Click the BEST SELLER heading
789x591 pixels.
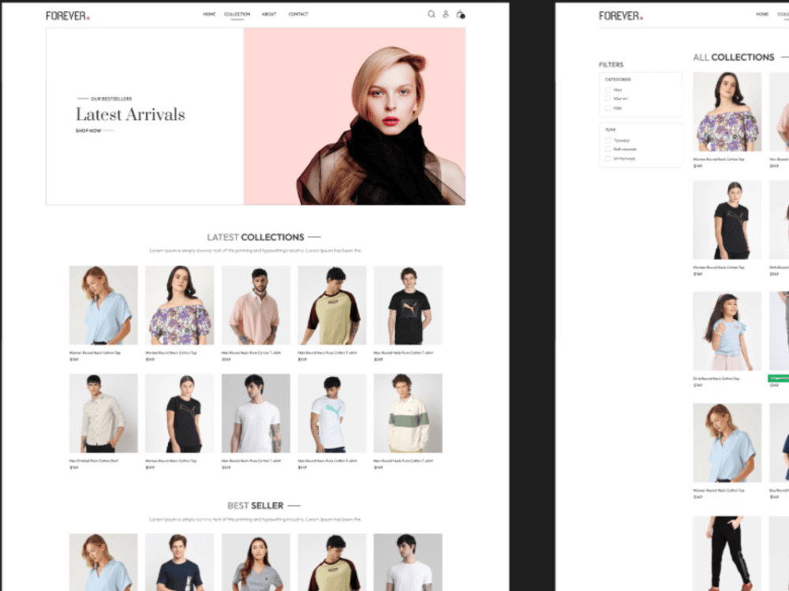[x=256, y=506]
